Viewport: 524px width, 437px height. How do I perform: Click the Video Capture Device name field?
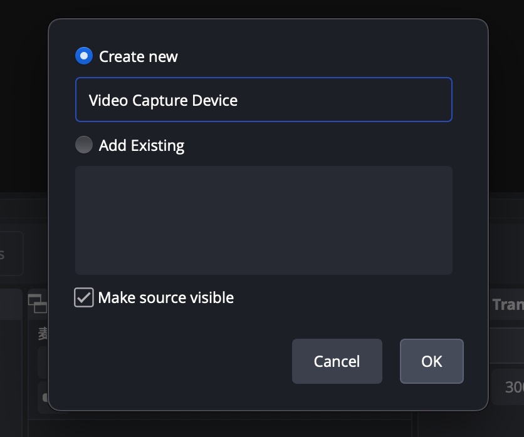click(263, 100)
